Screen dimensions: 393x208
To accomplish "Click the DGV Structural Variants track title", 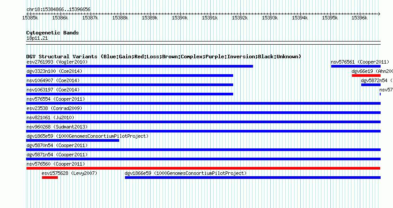I will pyautogui.click(x=164, y=57).
